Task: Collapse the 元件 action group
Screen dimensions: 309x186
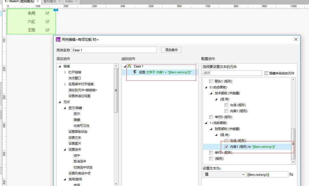Action: (x=60, y=102)
